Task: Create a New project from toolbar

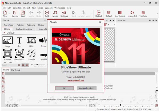Action: 5,14
